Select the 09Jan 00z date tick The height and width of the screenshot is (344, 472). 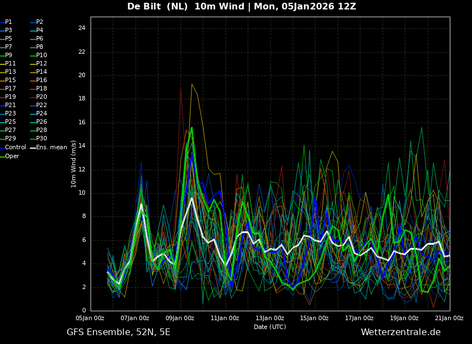180,318
